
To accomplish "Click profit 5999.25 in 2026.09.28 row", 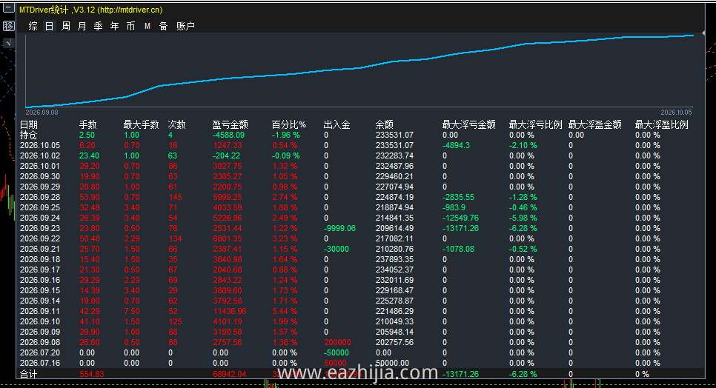I will coord(228,197).
